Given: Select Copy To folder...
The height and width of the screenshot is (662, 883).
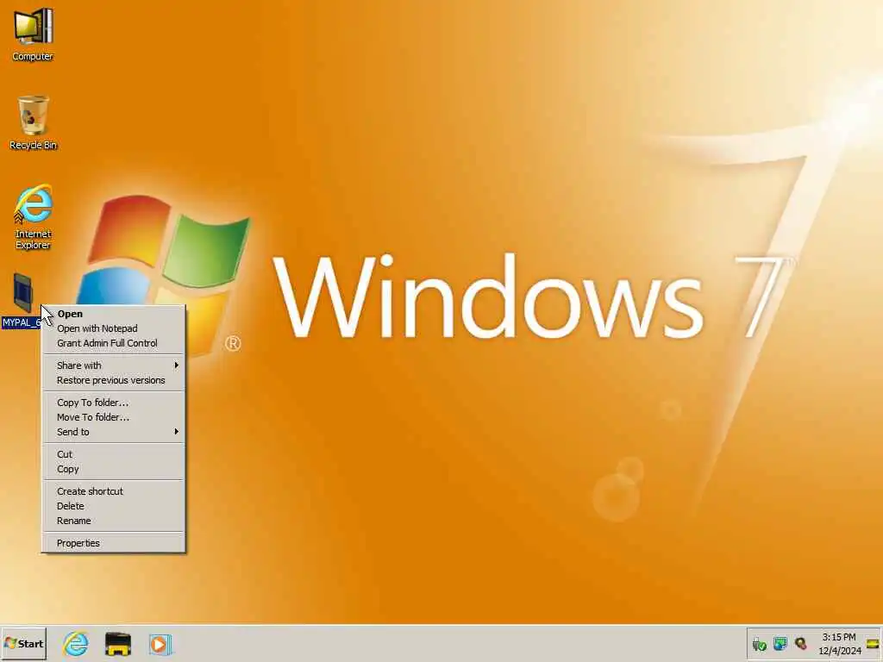Looking at the screenshot, I should pos(114,403).
